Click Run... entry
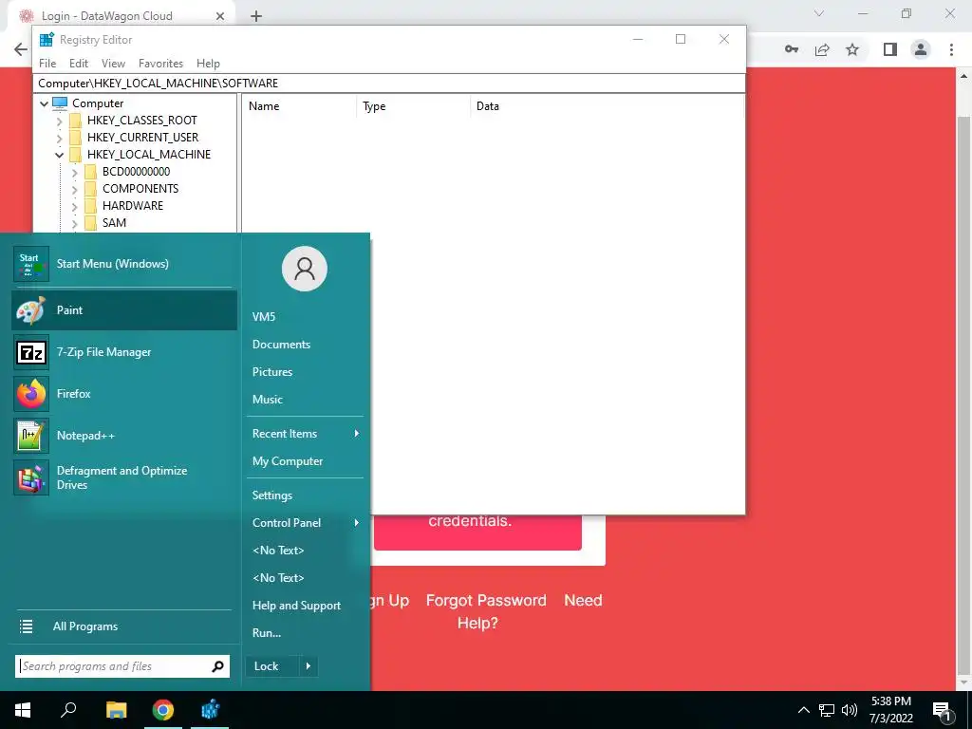 (267, 633)
